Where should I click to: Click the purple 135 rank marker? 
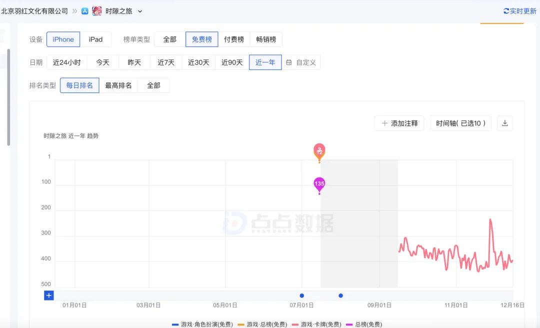pos(319,184)
